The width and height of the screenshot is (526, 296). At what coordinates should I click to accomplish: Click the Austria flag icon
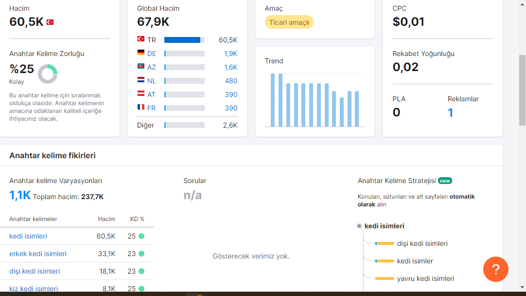pos(141,93)
